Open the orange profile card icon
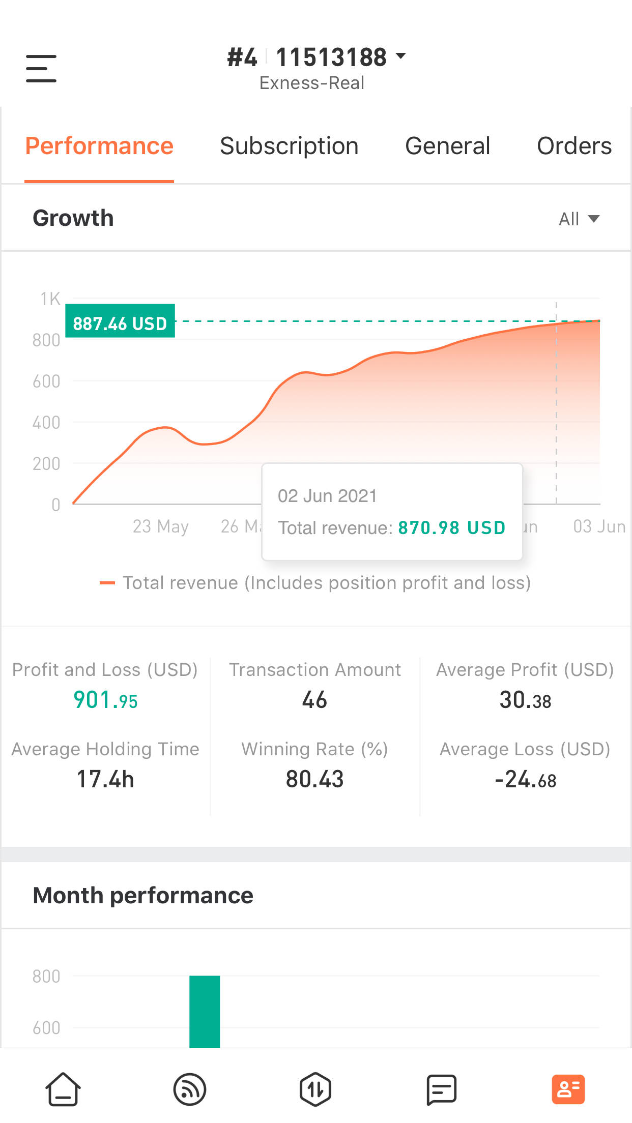Viewport: 632px width, 1123px height. (568, 1089)
